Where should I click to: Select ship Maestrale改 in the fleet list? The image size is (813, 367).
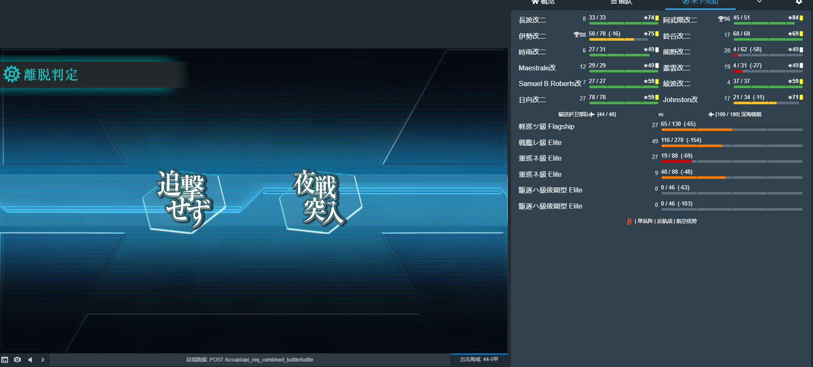[x=537, y=68]
